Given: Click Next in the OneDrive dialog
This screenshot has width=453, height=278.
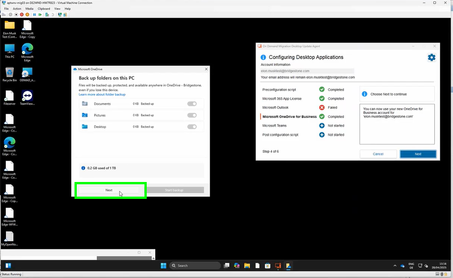Looking at the screenshot, I should (109, 190).
